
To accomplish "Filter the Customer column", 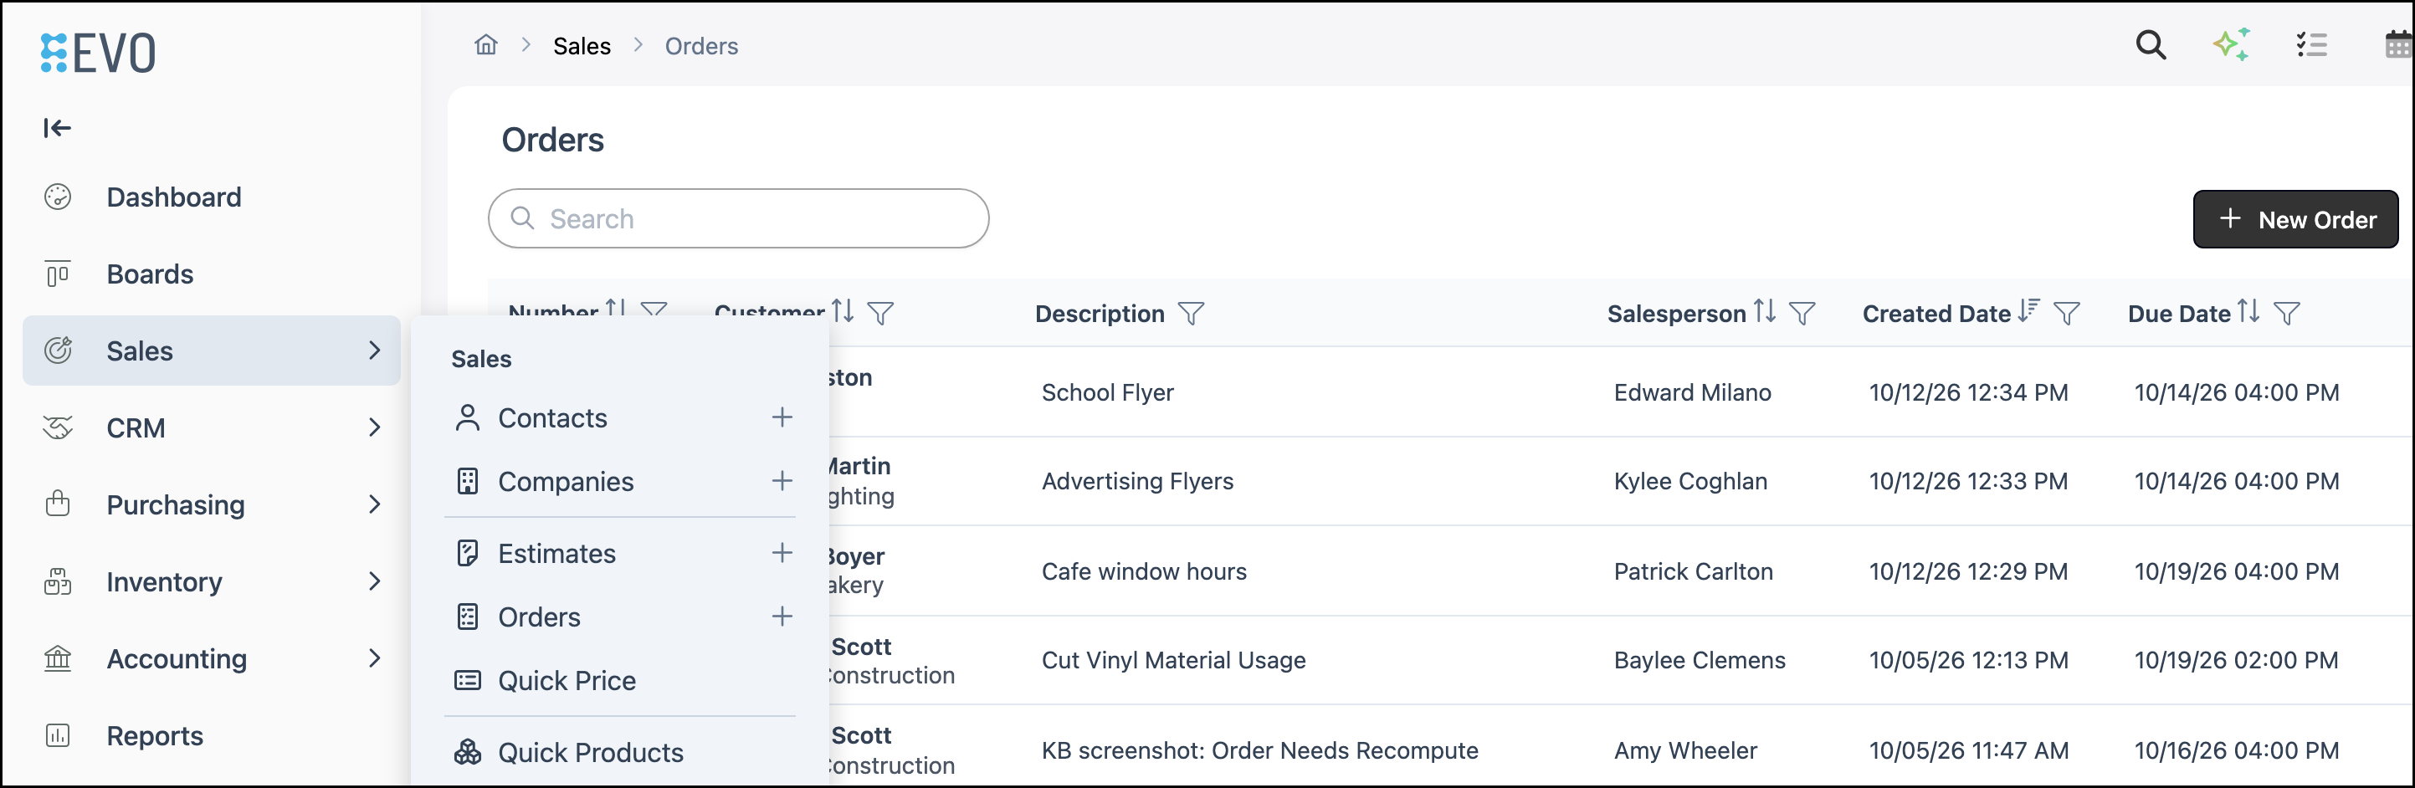I will pyautogui.click(x=880, y=312).
